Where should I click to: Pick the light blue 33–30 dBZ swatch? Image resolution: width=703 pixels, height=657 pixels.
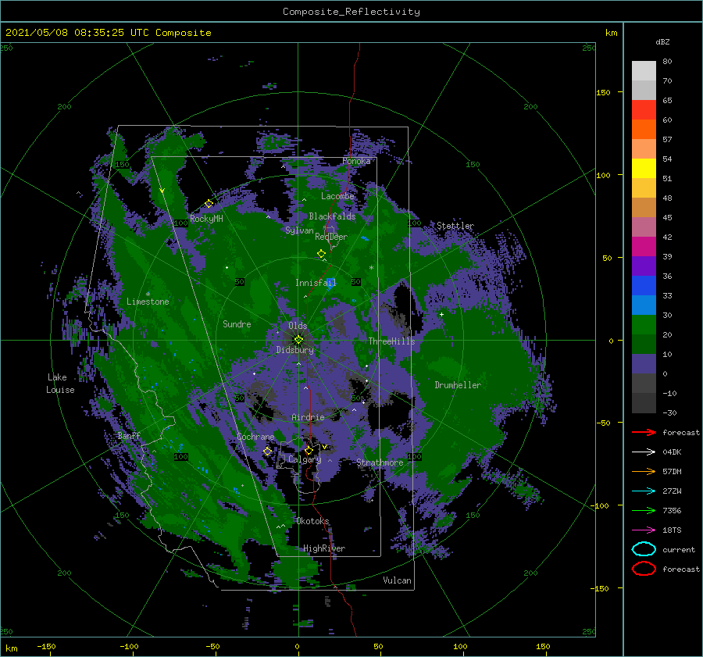[644, 305]
